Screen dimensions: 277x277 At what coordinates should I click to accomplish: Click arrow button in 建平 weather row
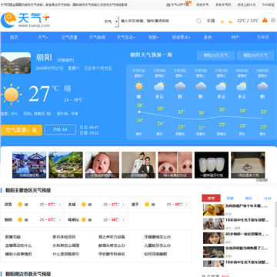(x=187, y=205)
